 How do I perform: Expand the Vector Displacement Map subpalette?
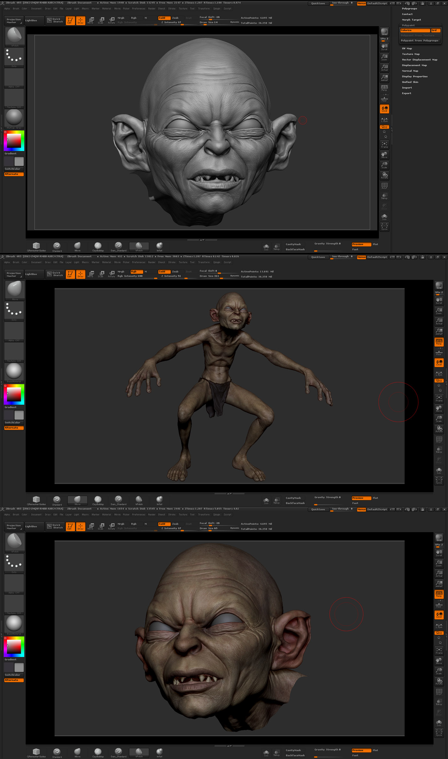pos(420,60)
